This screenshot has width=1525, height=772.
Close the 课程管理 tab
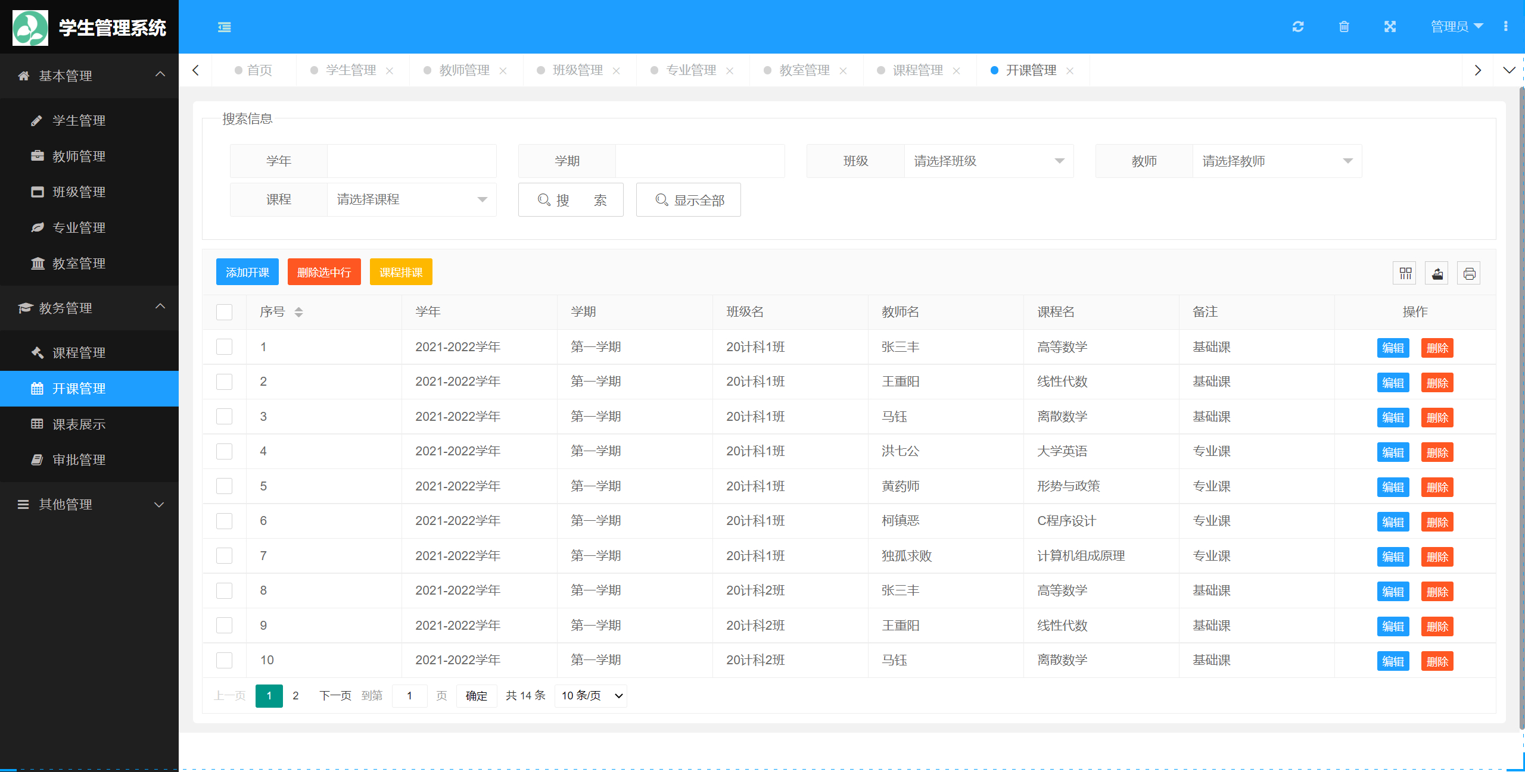[956, 71]
